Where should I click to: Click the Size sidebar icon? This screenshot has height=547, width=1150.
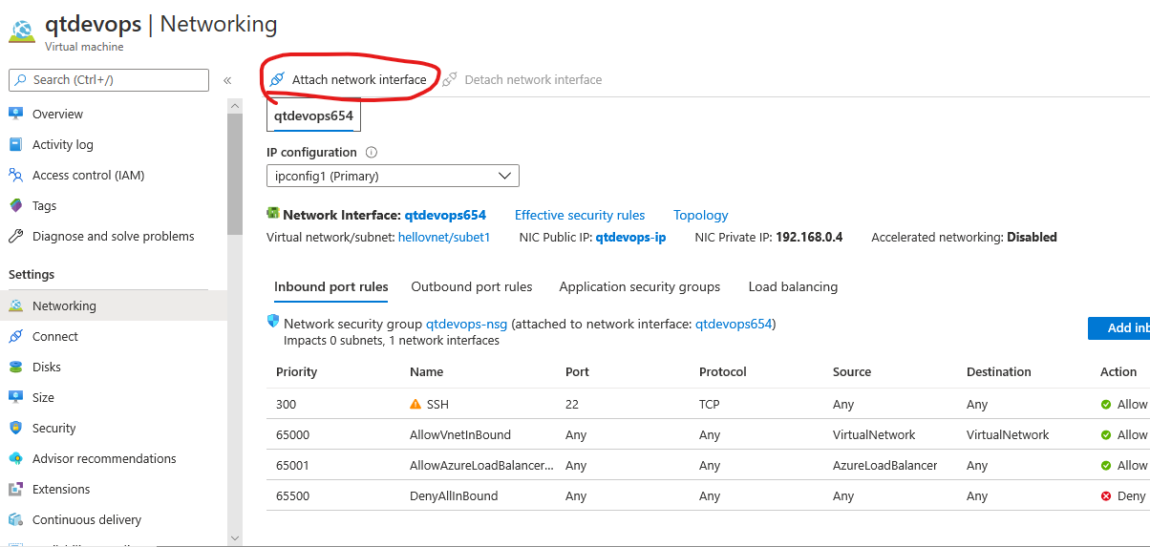(x=15, y=397)
